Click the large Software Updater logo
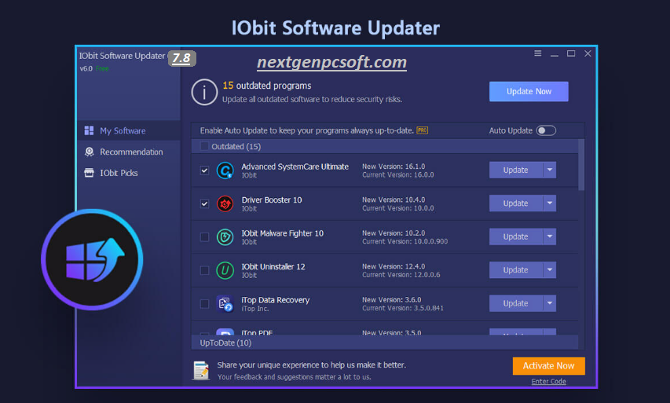Viewport: 670px width, 403px height. point(92,259)
